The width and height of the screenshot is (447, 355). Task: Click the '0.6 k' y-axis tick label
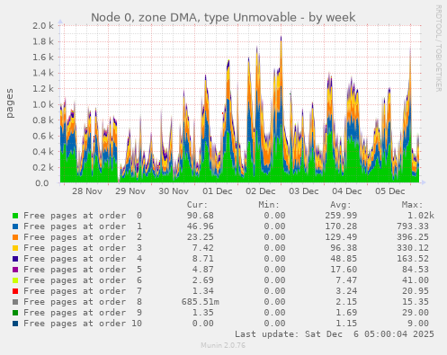point(43,136)
